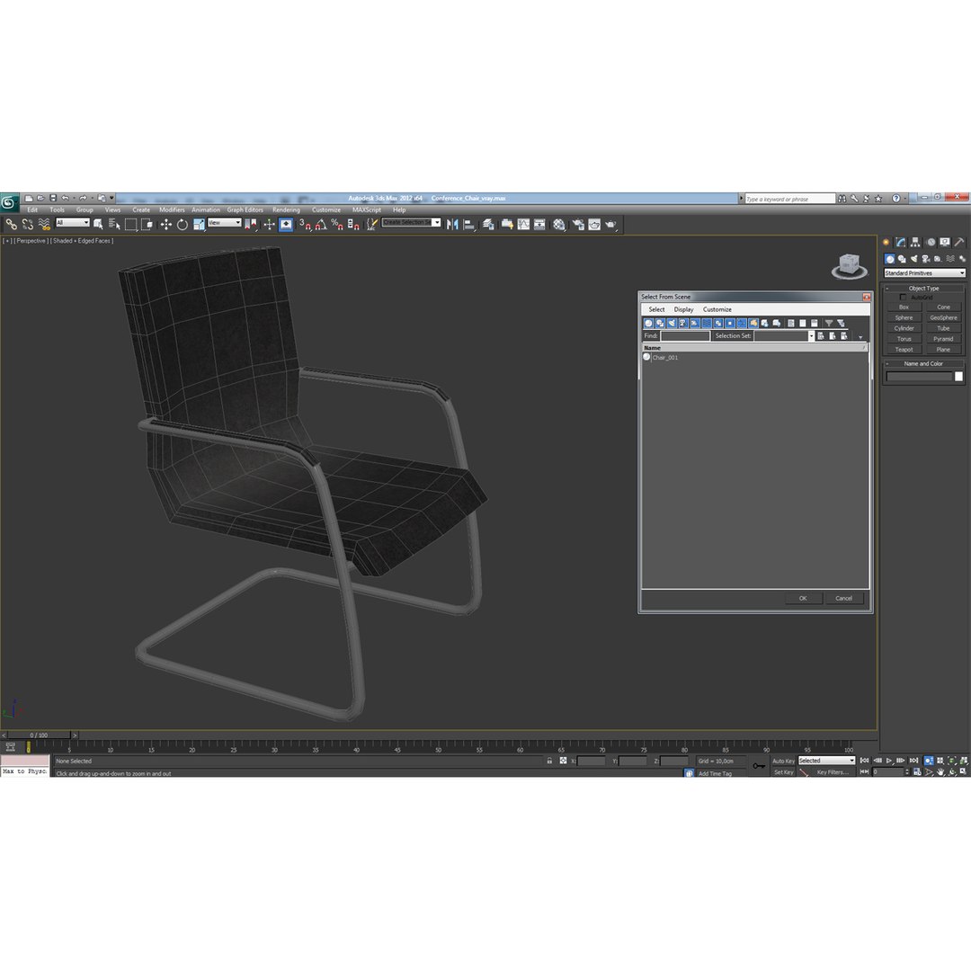
Task: Open the Motion command panel tab
Action: (931, 242)
